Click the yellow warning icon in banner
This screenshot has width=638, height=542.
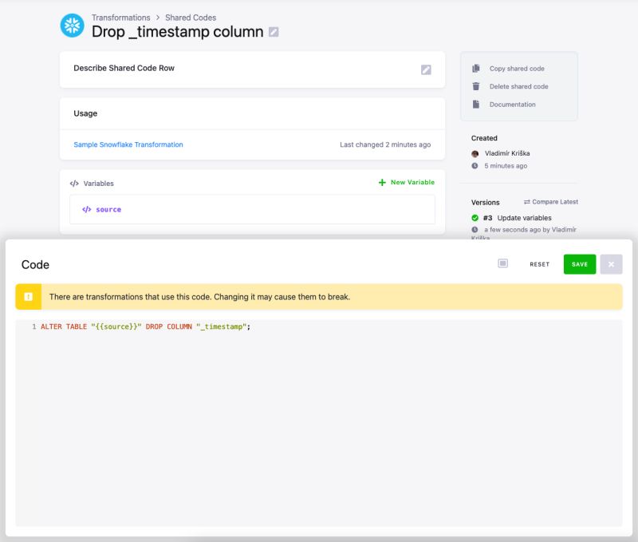(29, 297)
